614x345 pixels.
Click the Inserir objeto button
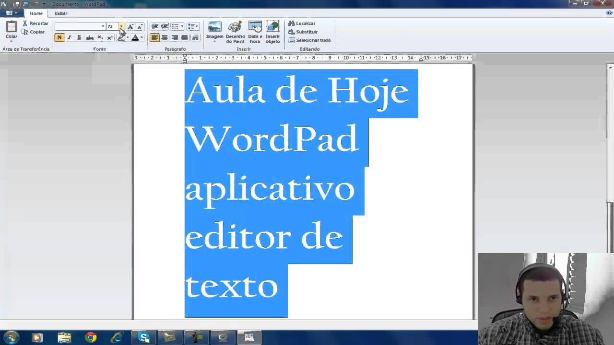(272, 32)
